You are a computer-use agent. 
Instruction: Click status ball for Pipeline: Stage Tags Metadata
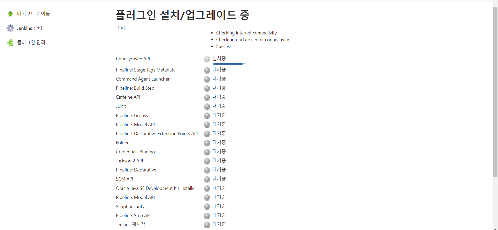coord(207,70)
